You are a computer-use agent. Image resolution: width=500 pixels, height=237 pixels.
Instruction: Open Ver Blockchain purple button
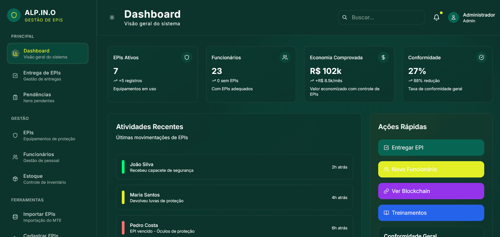pyautogui.click(x=431, y=191)
